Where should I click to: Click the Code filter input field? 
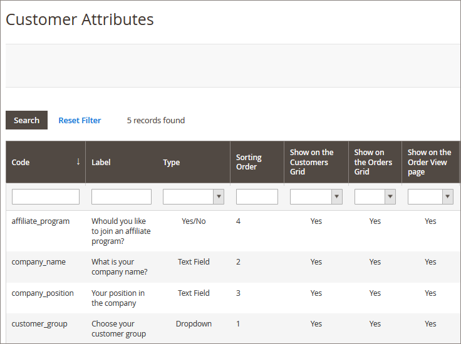pos(46,197)
